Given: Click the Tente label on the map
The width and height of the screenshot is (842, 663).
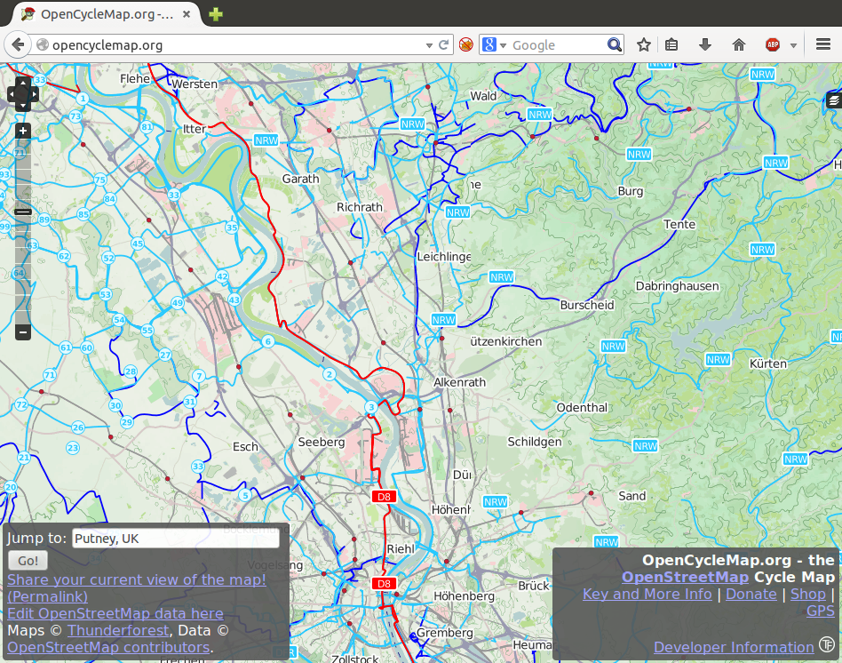Looking at the screenshot, I should pos(679,225).
